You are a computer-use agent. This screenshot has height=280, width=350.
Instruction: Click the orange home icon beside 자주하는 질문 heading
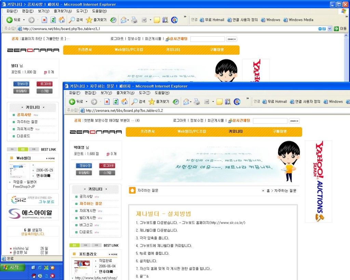click(x=132, y=190)
